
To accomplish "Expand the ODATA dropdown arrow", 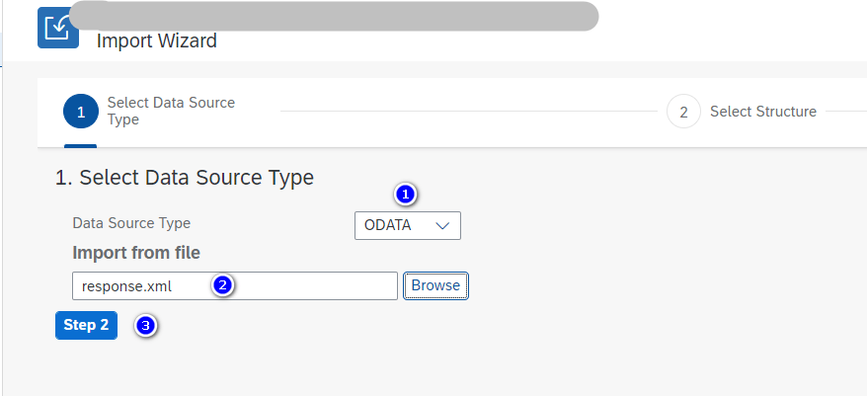I will 443,225.
